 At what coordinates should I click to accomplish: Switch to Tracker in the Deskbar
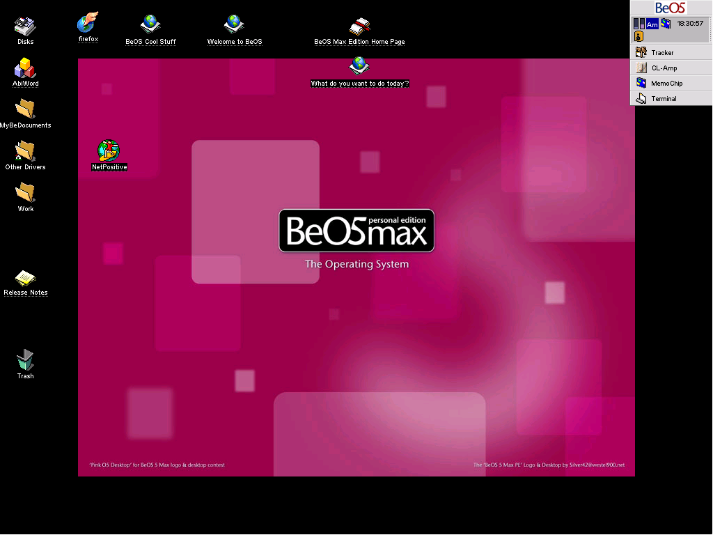click(x=671, y=53)
